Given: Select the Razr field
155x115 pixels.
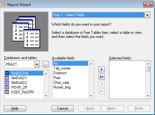Looking at the screenshot, I should [70, 78].
